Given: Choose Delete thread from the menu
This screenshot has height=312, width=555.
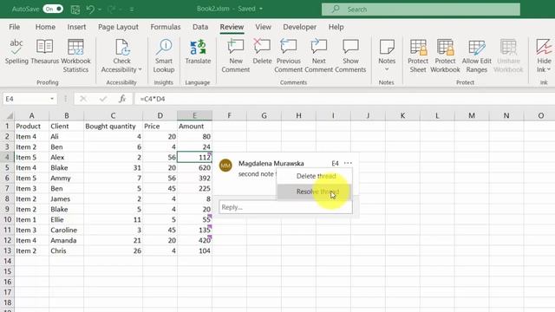Looking at the screenshot, I should 314,176.
